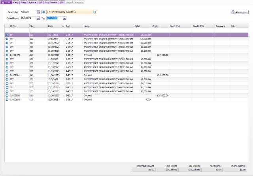Switch to the Invoice tab
The width and height of the screenshot is (253, 176).
pos(32,2)
